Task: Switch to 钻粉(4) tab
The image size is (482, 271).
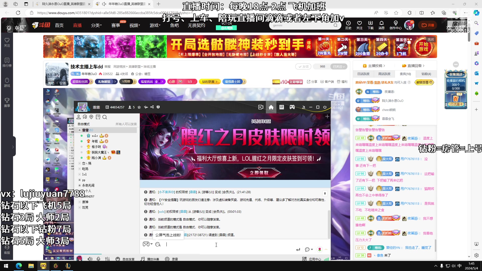Action: point(426,74)
